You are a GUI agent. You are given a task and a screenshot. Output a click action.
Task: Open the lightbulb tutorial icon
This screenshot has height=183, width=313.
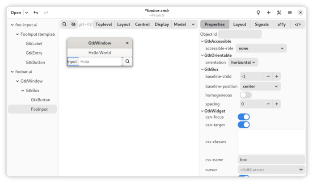click(x=258, y=12)
